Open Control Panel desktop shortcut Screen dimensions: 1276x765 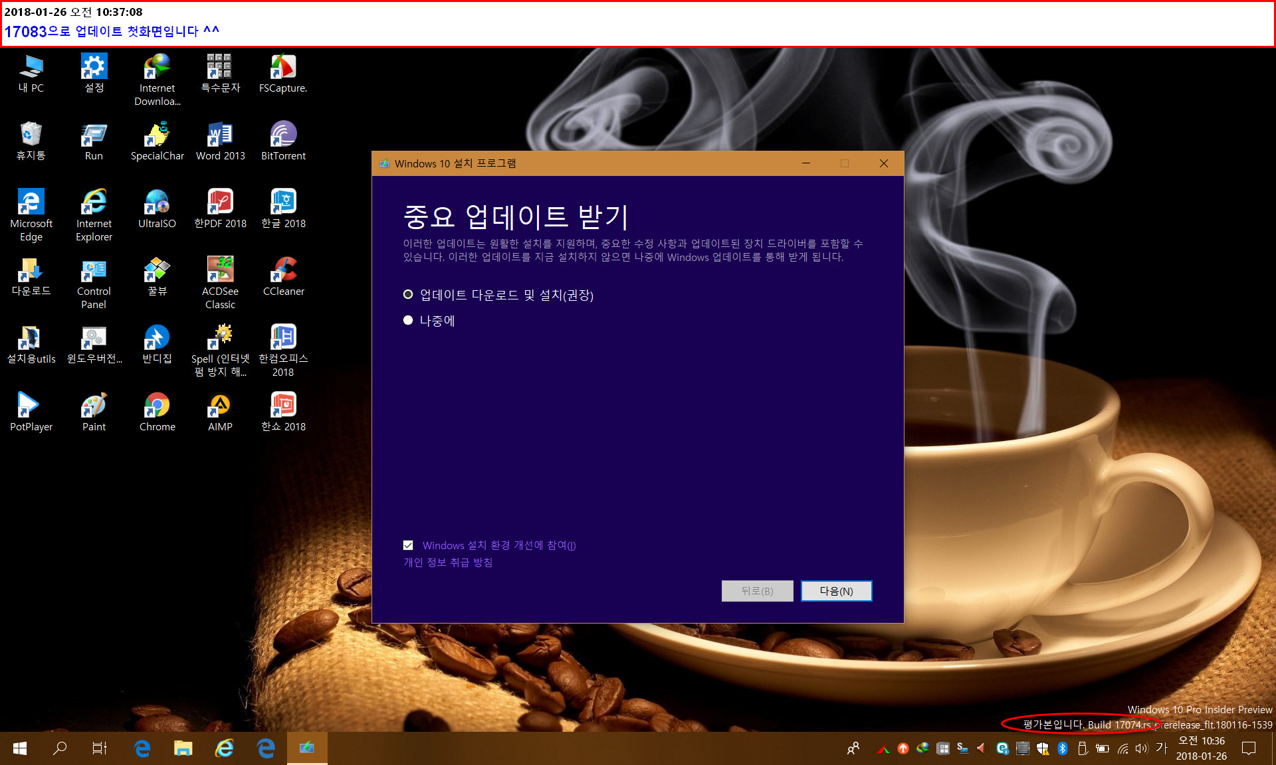point(94,283)
